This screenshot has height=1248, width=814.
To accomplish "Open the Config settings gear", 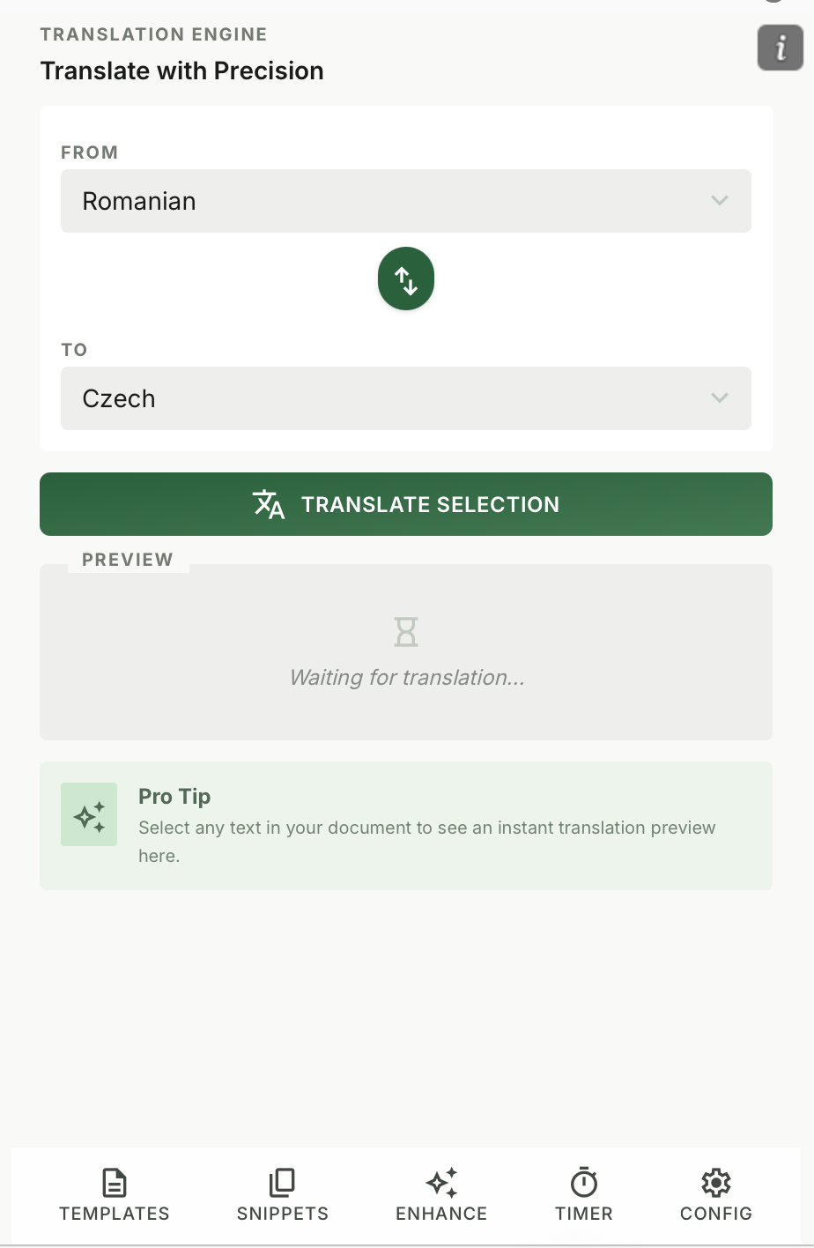I will (x=715, y=1194).
